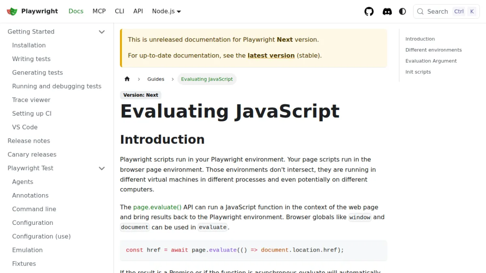Open the Setting up CI page

pyautogui.click(x=32, y=114)
